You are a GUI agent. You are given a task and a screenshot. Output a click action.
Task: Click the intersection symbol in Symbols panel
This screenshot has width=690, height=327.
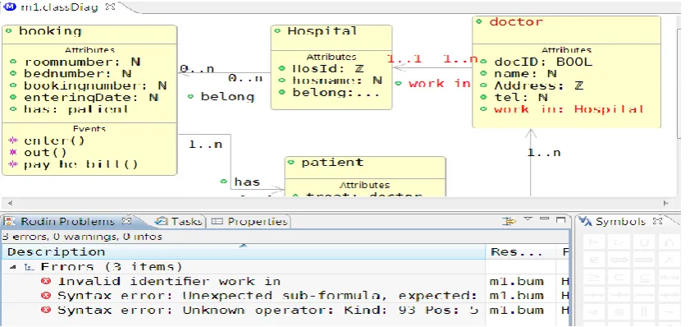point(669,242)
